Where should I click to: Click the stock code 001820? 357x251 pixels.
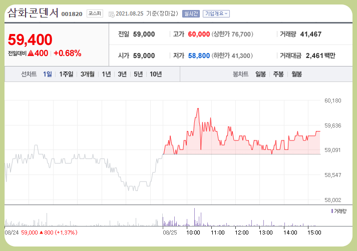pos(72,14)
